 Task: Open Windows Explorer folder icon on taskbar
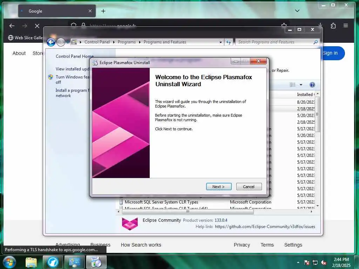[x=31, y=262]
